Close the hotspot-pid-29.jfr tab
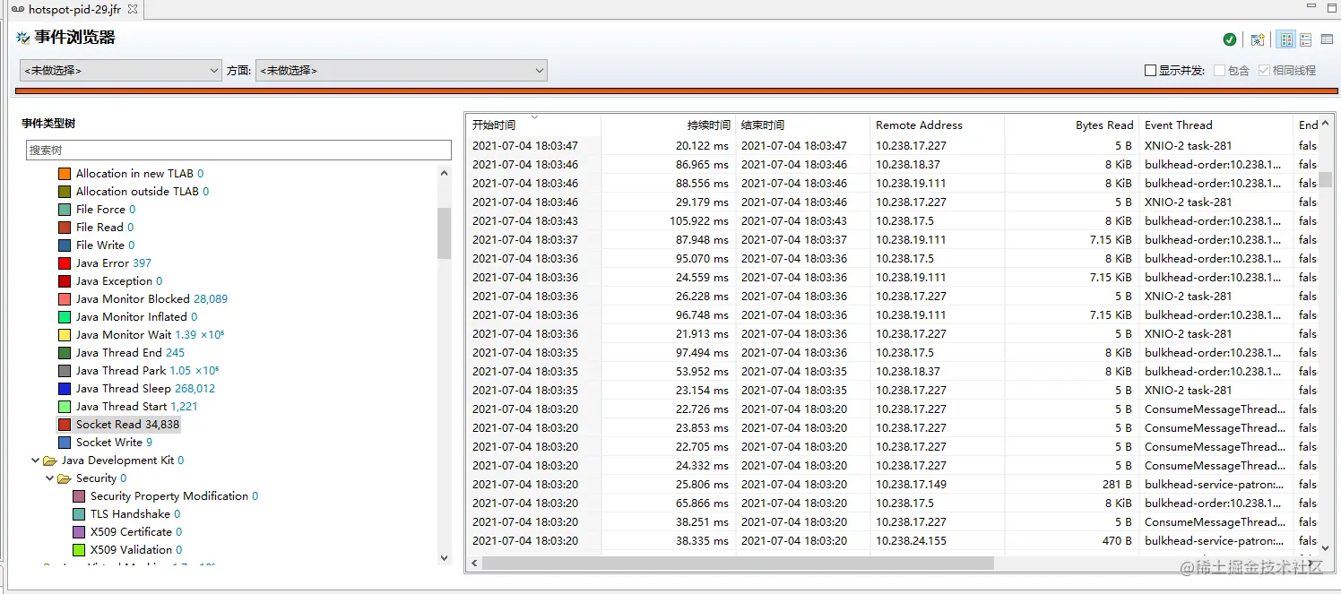 [x=133, y=9]
